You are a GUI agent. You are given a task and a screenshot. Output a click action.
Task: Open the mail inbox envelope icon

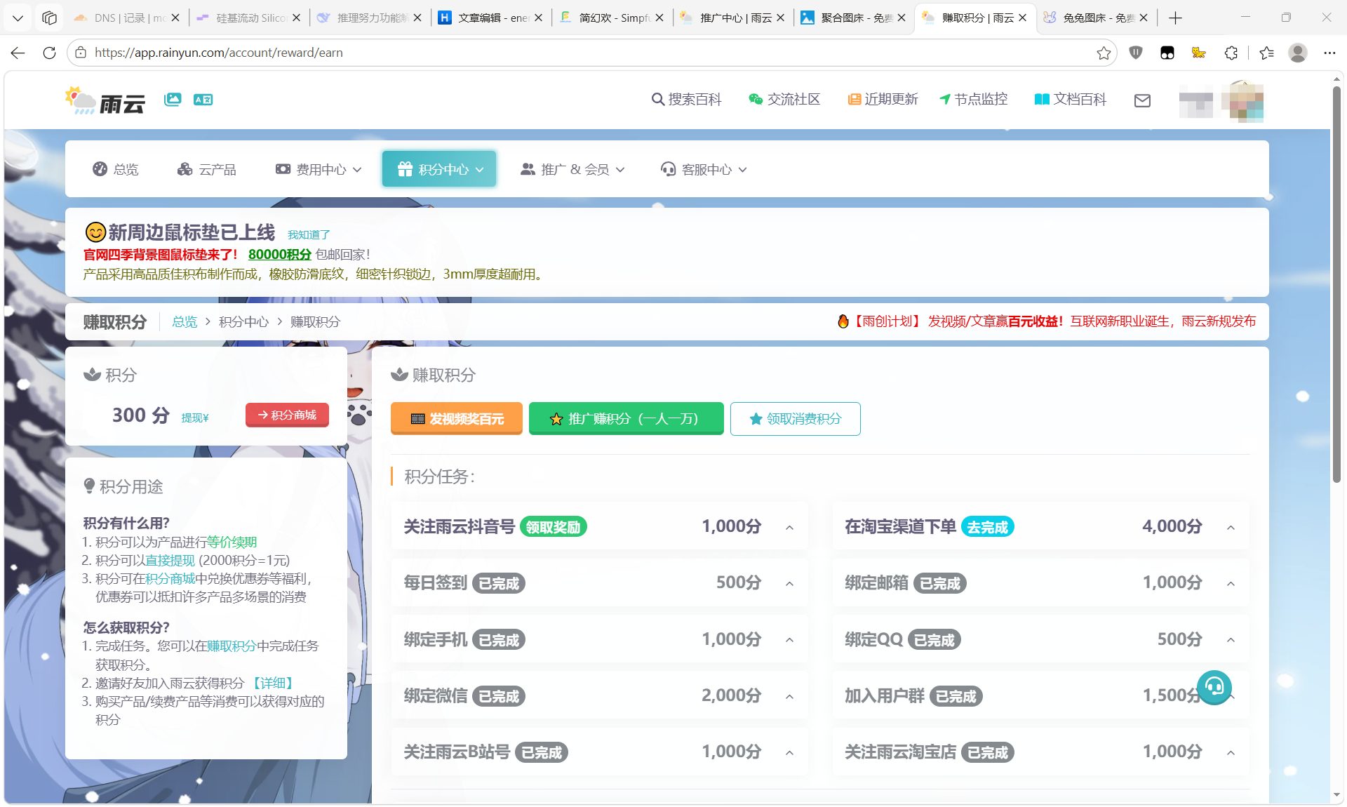(1142, 100)
